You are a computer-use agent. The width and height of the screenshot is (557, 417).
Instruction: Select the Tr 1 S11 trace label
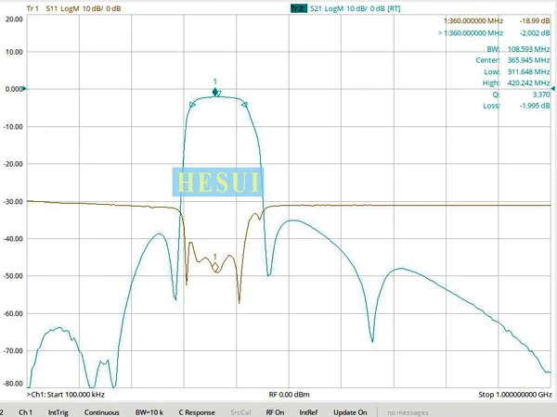pos(73,8)
